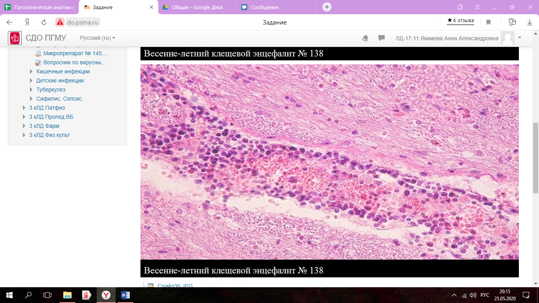Expand the Туберкулез section
The height and width of the screenshot is (303, 539).
click(x=32, y=90)
